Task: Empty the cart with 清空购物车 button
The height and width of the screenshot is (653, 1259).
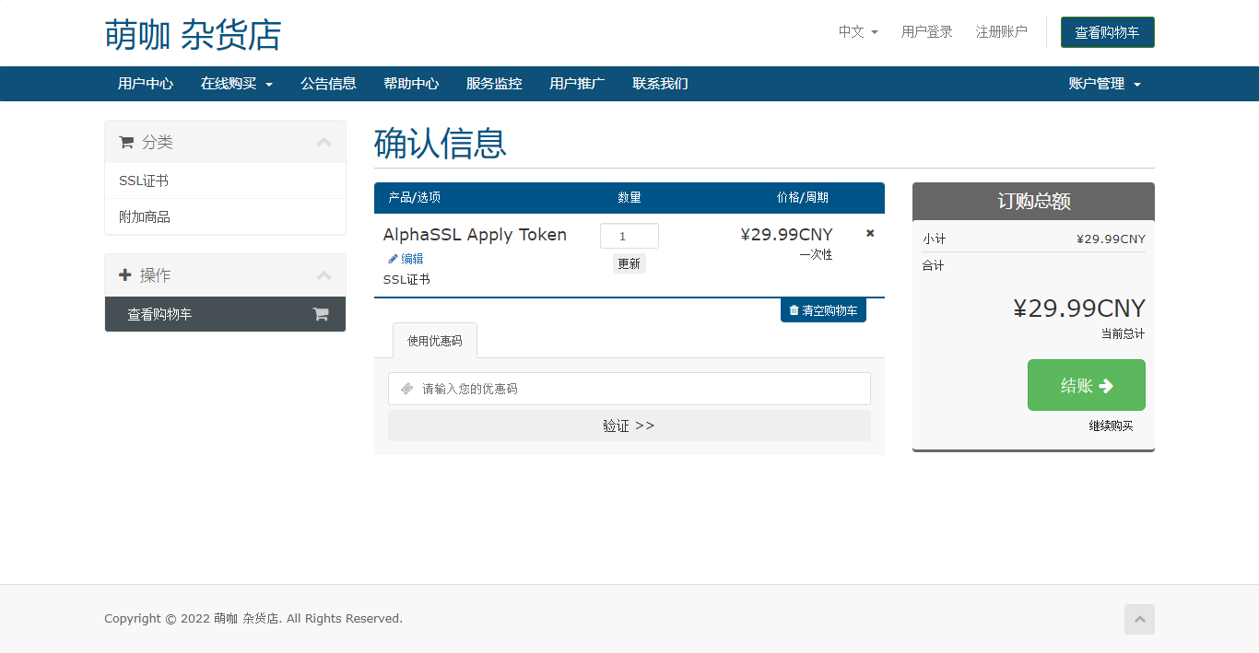Action: tap(823, 310)
